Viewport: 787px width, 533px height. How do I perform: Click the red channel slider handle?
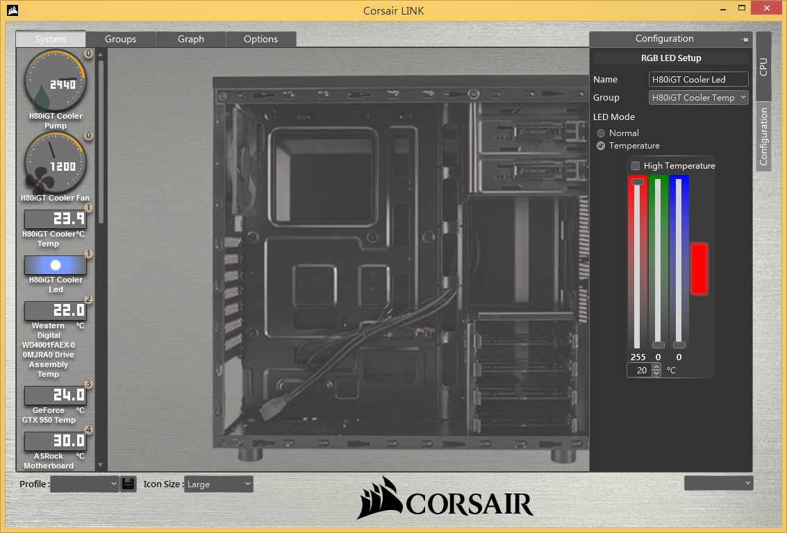[x=638, y=182]
